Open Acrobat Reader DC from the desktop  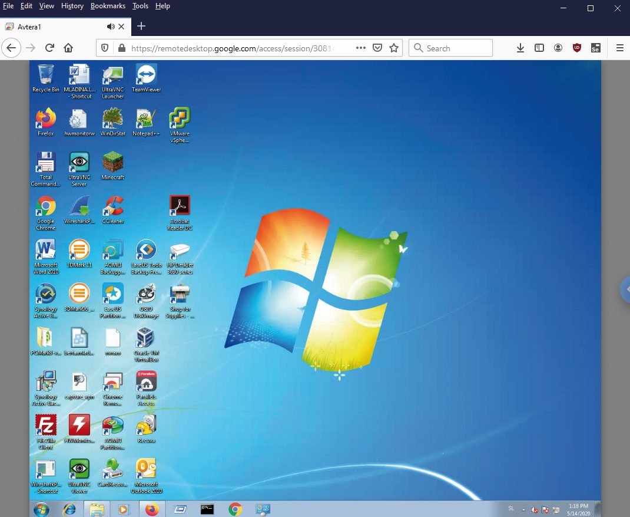pyautogui.click(x=180, y=213)
